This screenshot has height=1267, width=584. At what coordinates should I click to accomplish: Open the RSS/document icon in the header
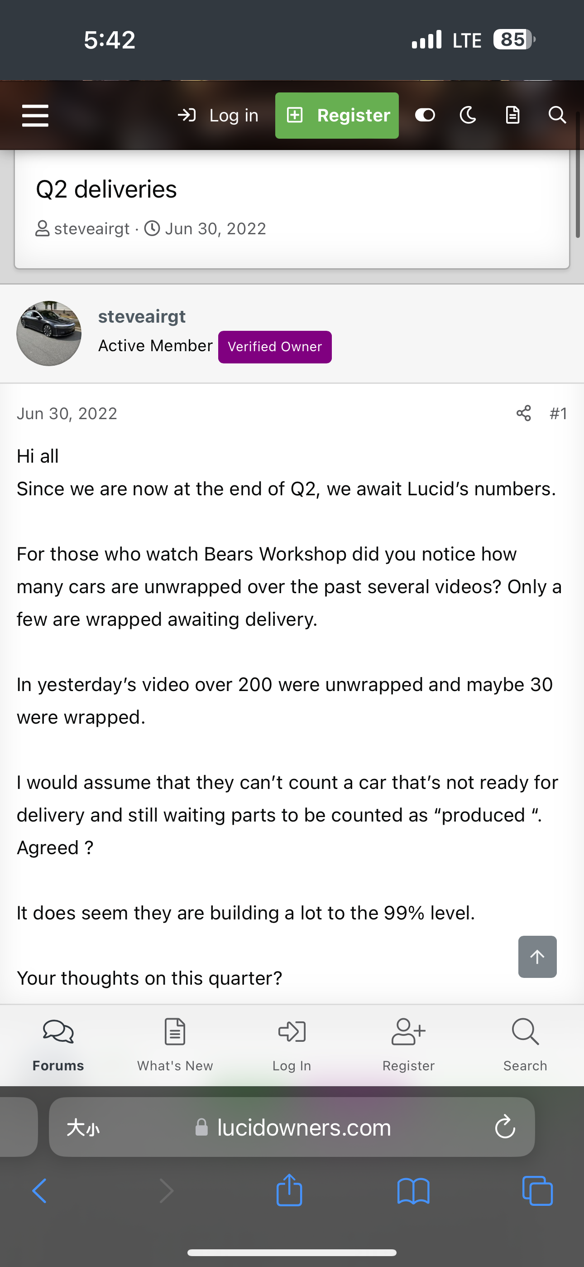click(513, 115)
